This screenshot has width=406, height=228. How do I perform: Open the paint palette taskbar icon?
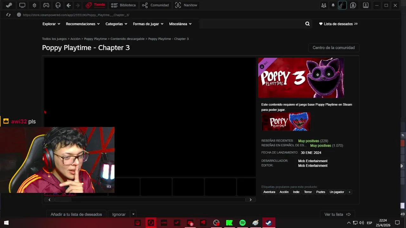pyautogui.click(x=255, y=223)
